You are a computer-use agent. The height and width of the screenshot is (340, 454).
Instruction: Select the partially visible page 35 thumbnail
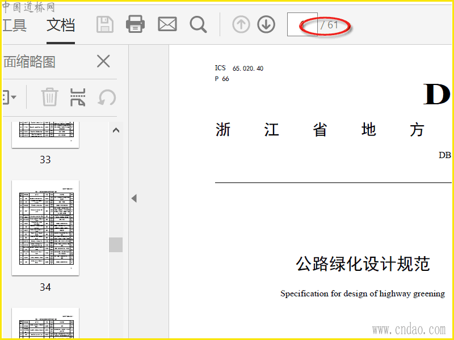[45, 323]
